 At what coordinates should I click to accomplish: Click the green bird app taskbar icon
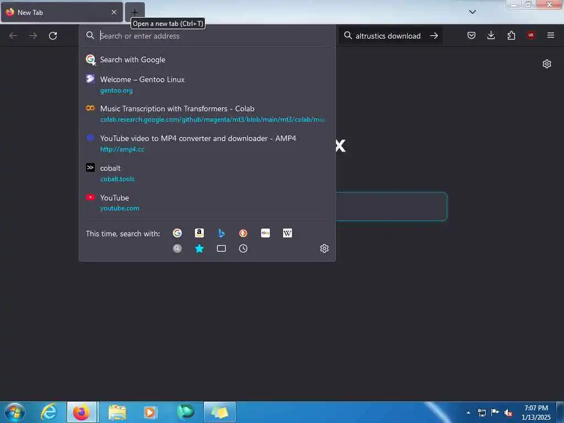[x=185, y=412]
